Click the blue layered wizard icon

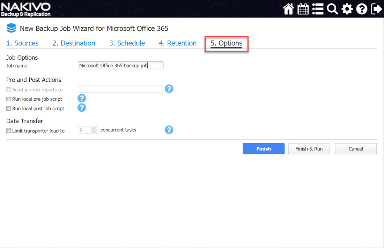[x=11, y=28]
